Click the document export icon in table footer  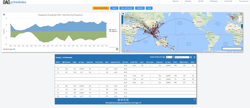click(x=194, y=100)
